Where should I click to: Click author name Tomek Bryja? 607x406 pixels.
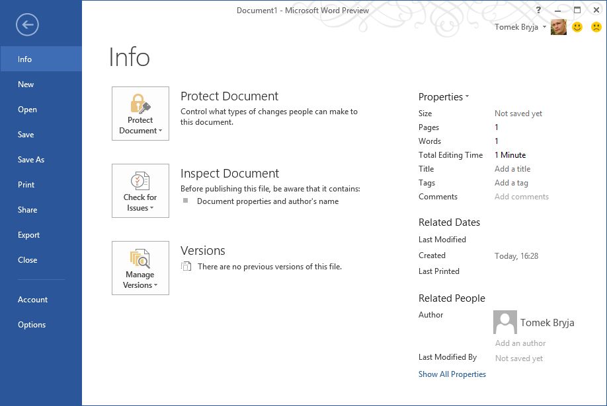547,323
